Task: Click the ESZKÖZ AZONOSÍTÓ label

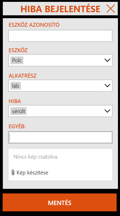Action: tap(34, 25)
